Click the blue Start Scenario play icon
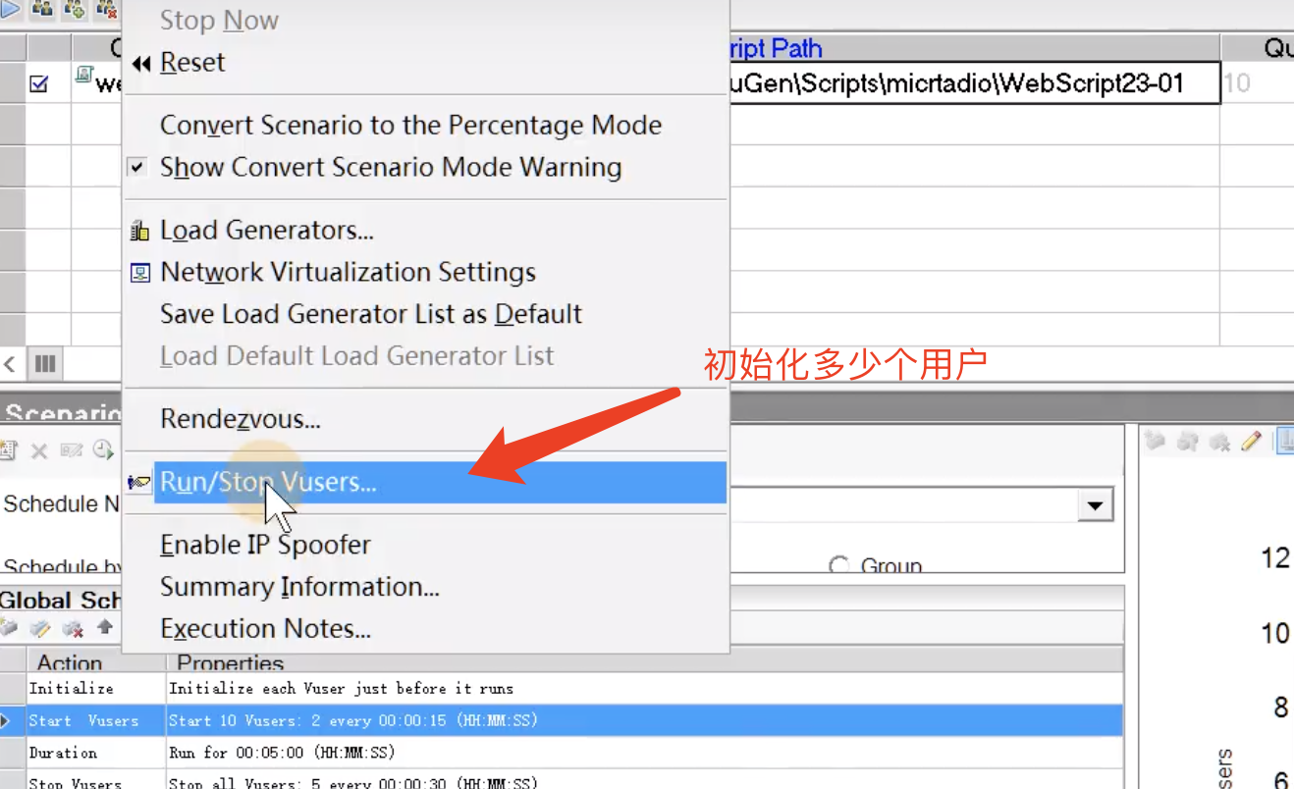Screen dimensions: 1294x789 [x=9, y=9]
